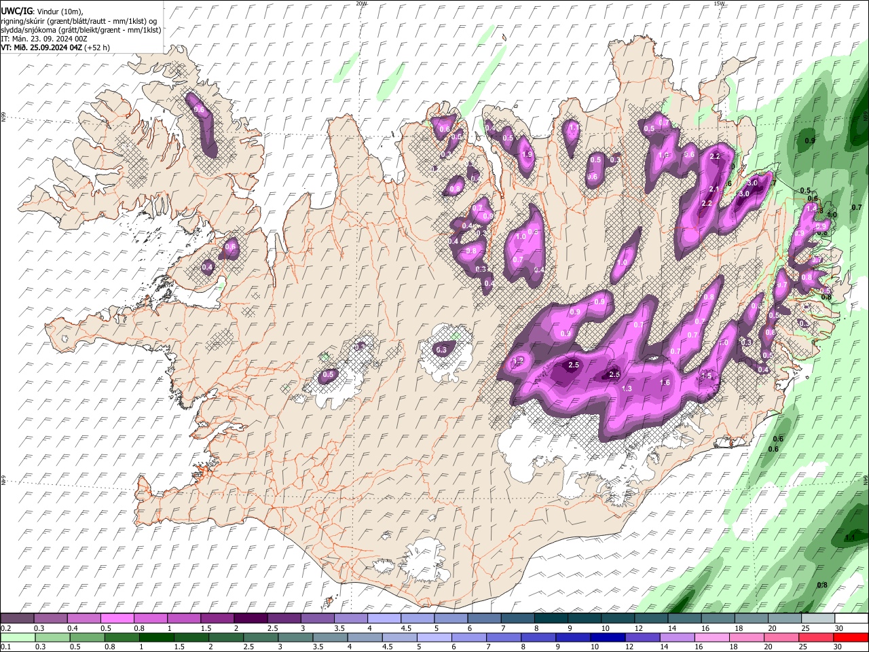Viewport: 869px width, 652px height.
Task: Select the dark purple top legend swatch at 2
Action: [251, 618]
